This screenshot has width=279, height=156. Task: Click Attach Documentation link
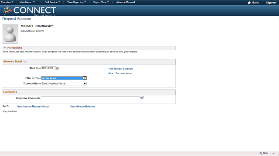(120, 73)
